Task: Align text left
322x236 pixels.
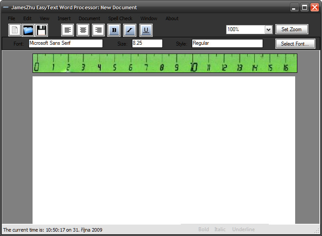Action: click(67, 30)
